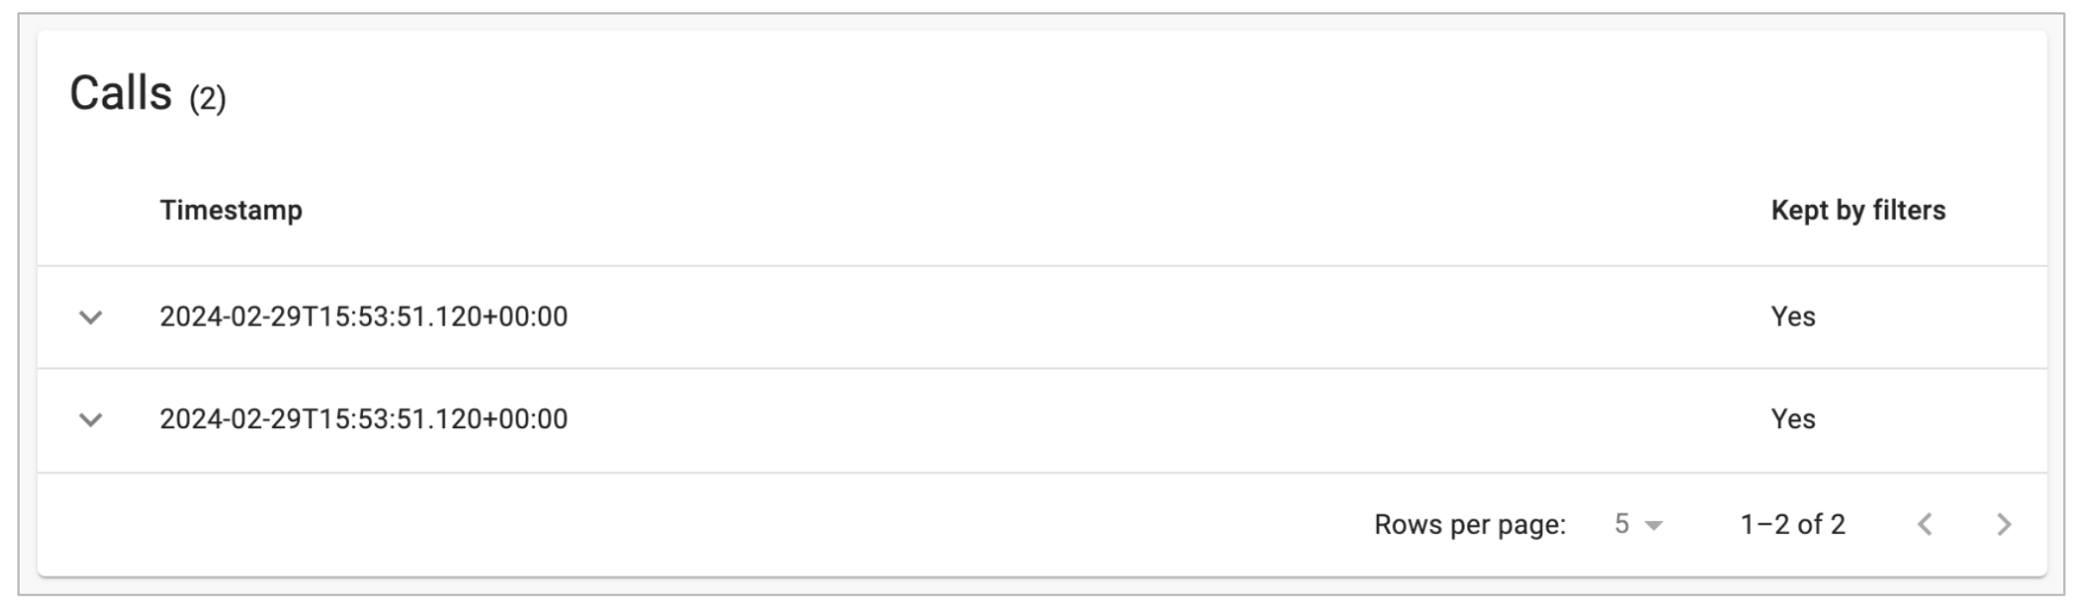Go to the previous page arrow
The image size is (2076, 610).
coord(1925,524)
